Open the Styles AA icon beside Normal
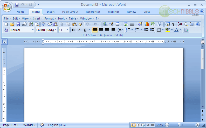This screenshot has height=128, width=206. pos(6,30)
